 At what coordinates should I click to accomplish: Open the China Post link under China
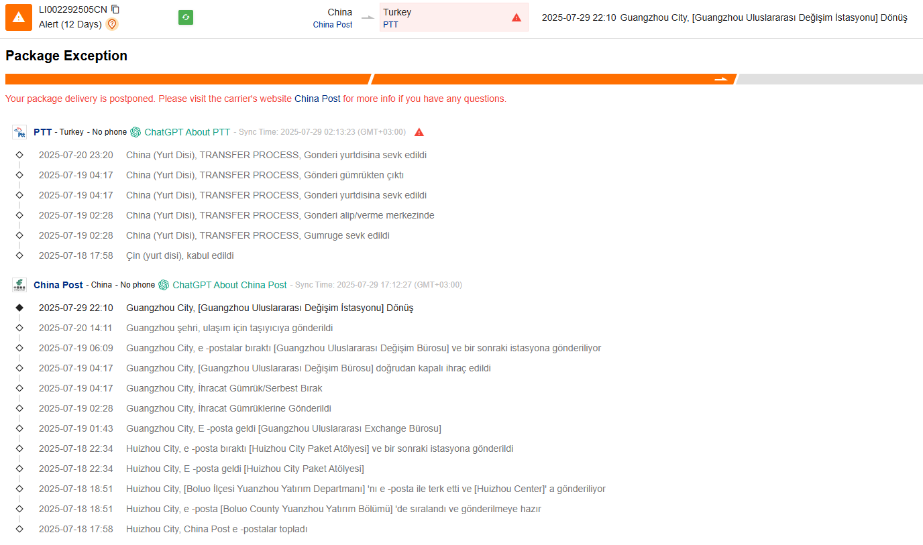[x=333, y=24]
